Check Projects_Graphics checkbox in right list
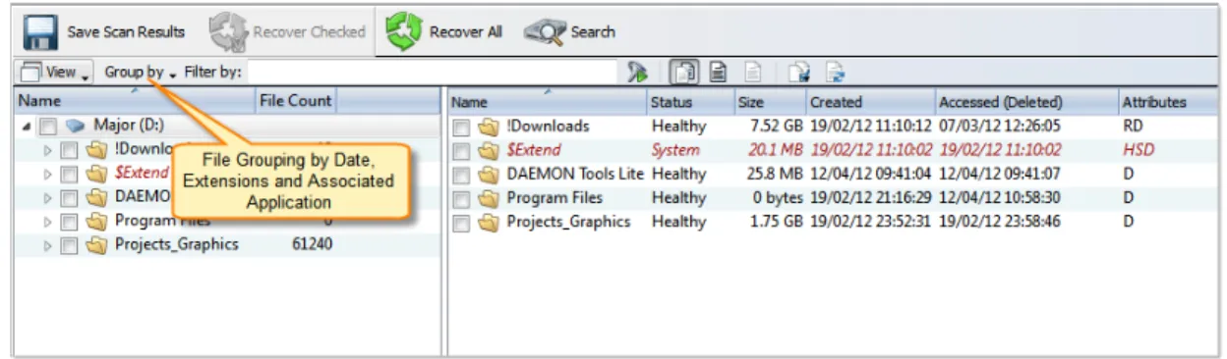This screenshot has width=1227, height=359. point(461,223)
